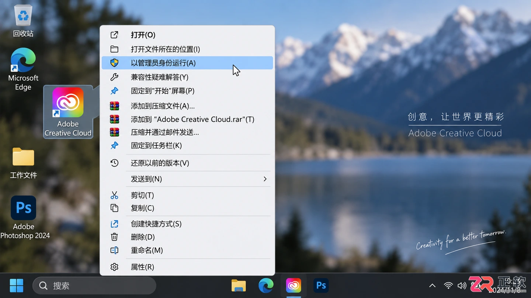Open the Wi-Fi network tray icon
This screenshot has height=298, width=531.
[x=448, y=285]
